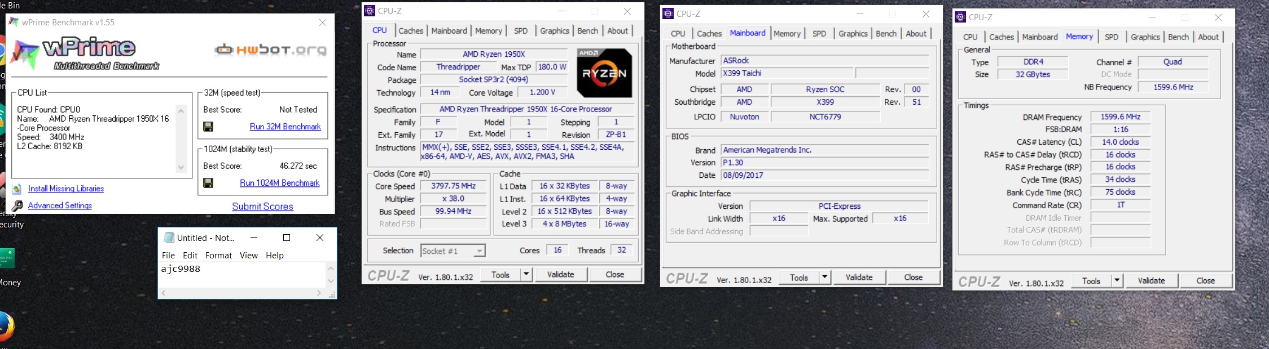Screen dimensions: 1269x349
Task: Close the wPrime Benchmark window
Action: tap(323, 23)
